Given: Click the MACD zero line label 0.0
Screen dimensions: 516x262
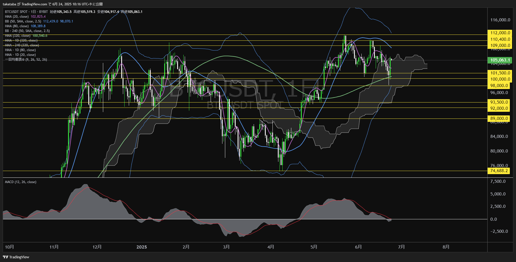Looking at the screenshot, I should 494,219.
